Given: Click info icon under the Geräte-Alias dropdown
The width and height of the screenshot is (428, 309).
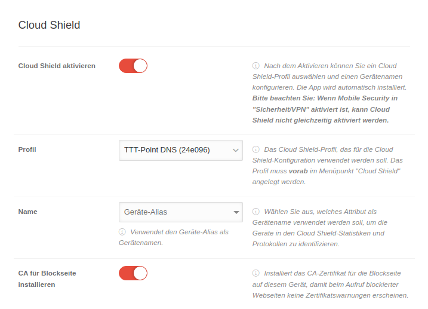Looking at the screenshot, I should point(122,232).
